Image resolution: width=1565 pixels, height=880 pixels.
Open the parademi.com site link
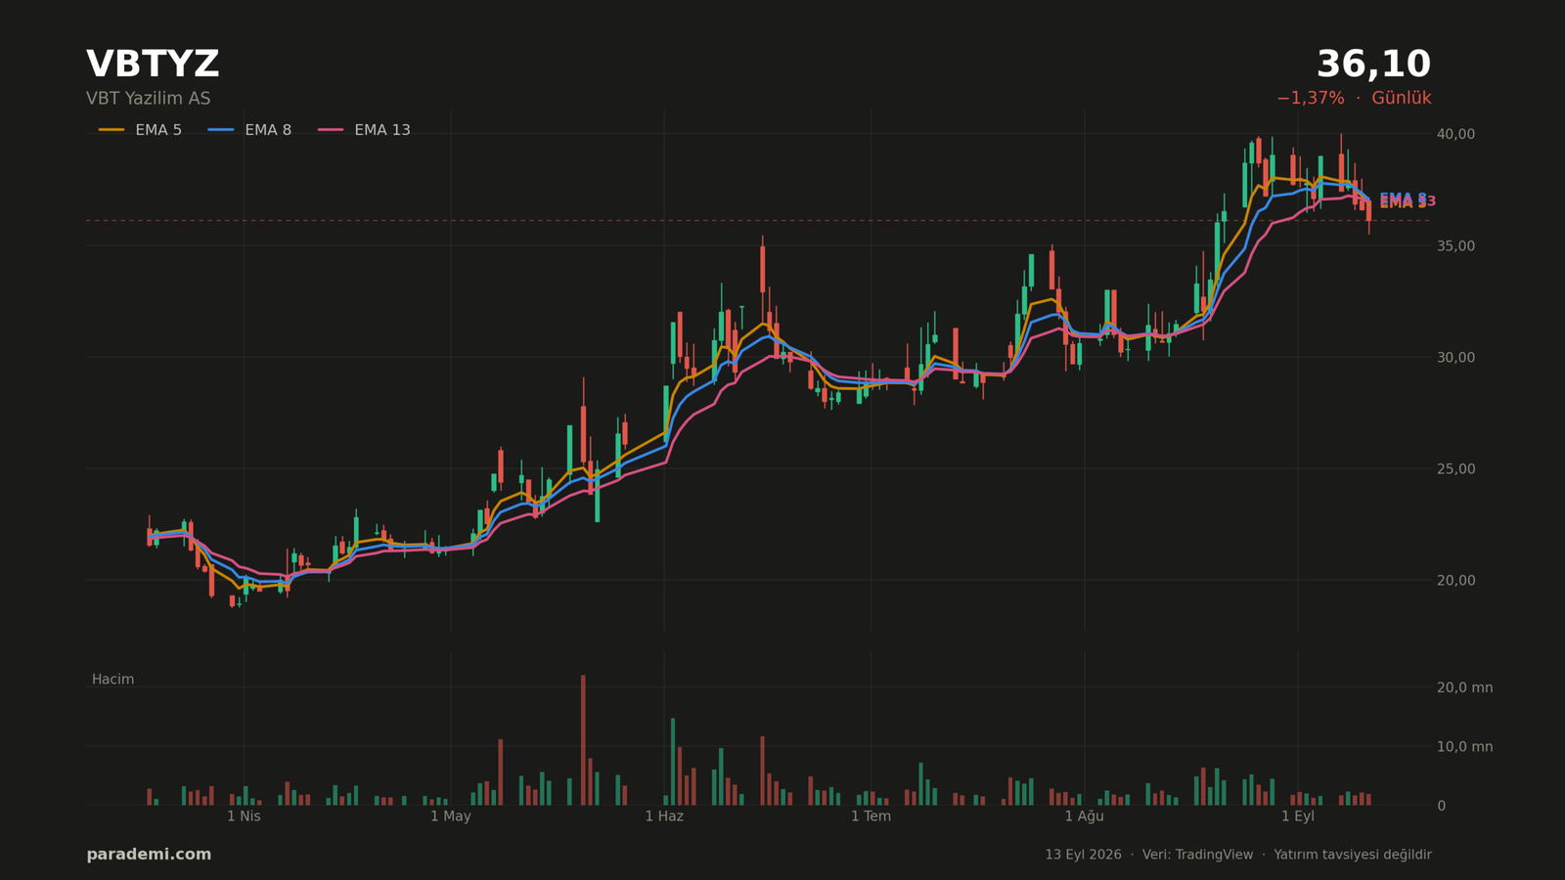tap(149, 855)
